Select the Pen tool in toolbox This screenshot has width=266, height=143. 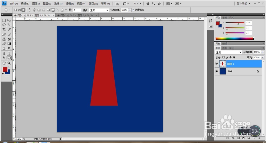4,53
